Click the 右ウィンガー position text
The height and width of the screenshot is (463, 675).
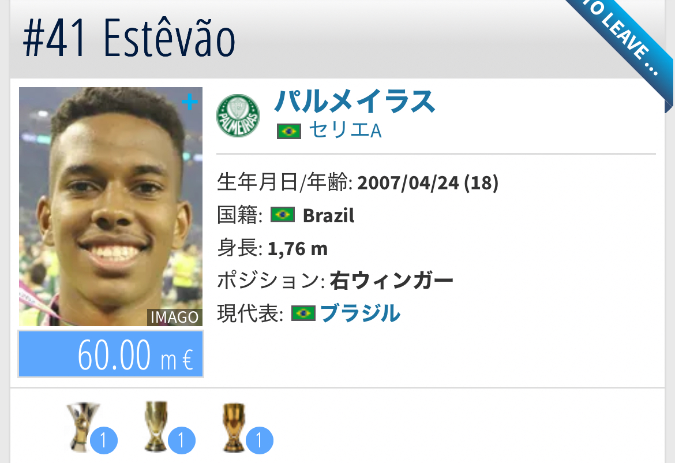point(391,281)
